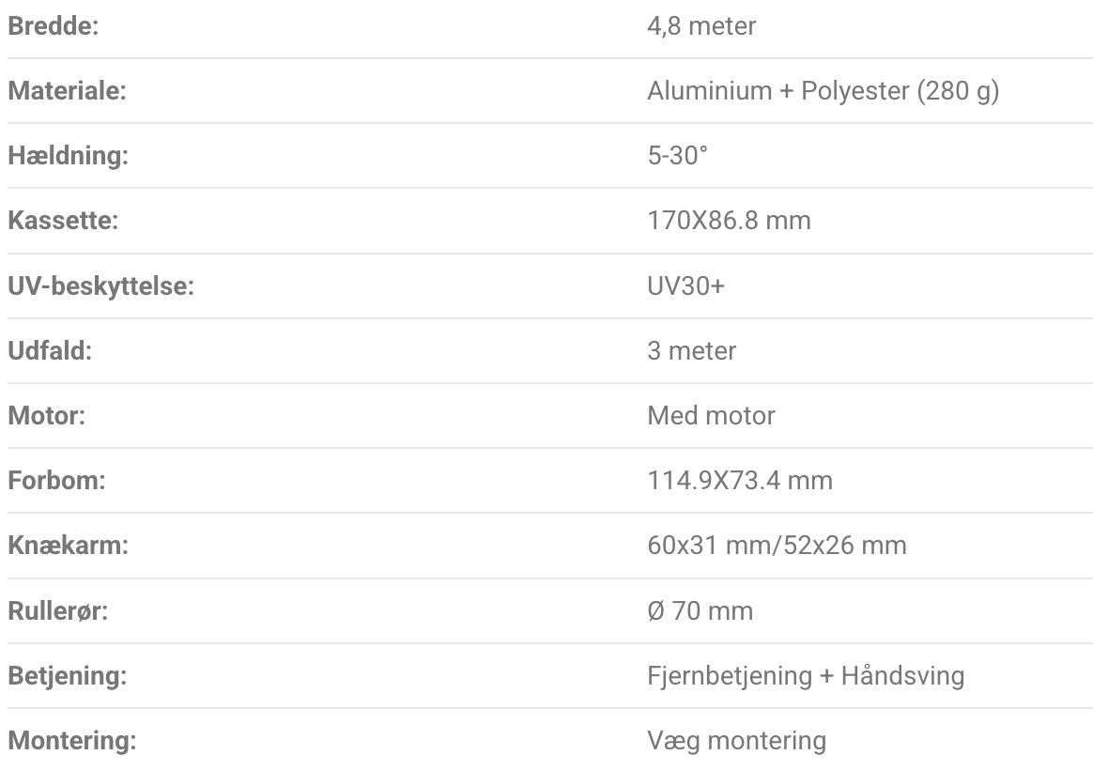Screen dimensions: 1093x770
Task: Click the UV-beskyttelse label
Action: [x=100, y=285]
